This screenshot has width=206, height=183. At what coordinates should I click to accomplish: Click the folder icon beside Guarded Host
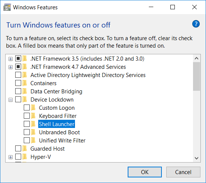coord(24,149)
